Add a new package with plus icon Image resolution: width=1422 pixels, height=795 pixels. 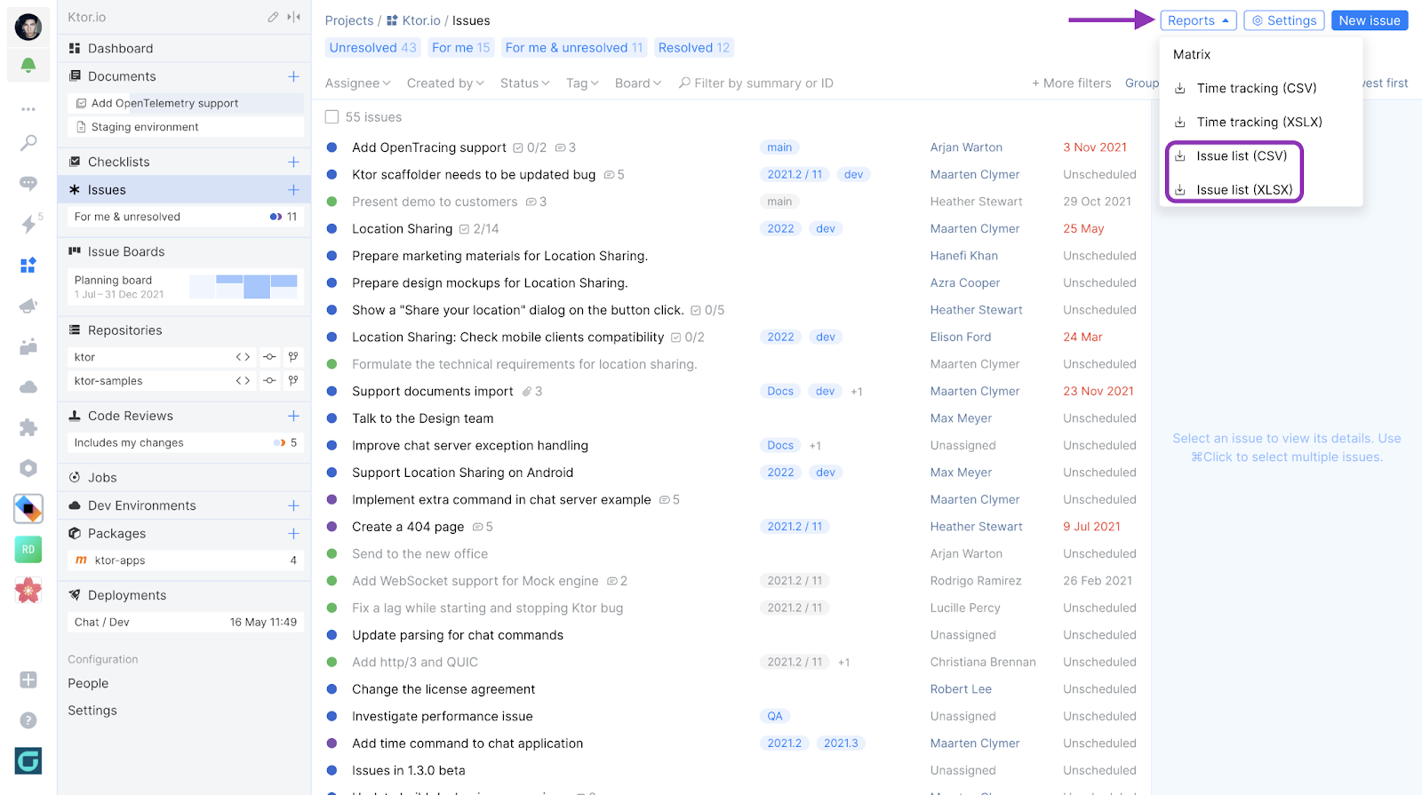293,534
